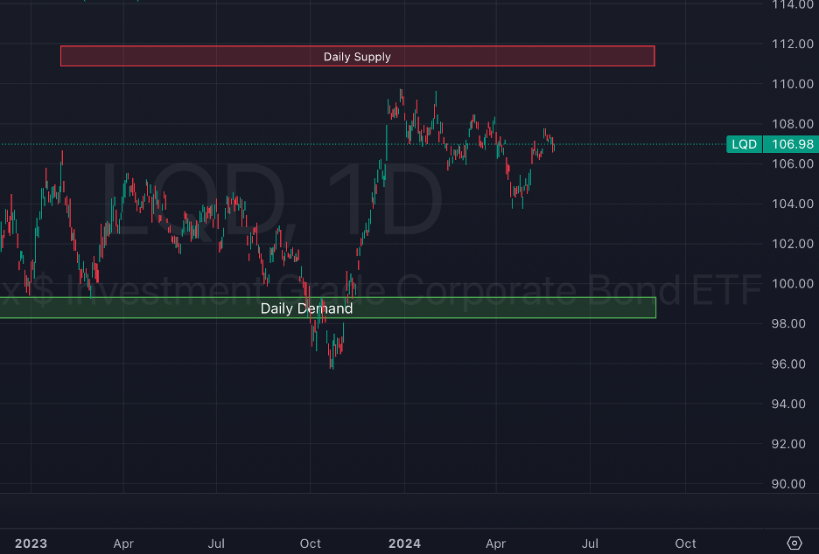Click the 102.00 price axis label
The image size is (819, 554).
(x=793, y=244)
